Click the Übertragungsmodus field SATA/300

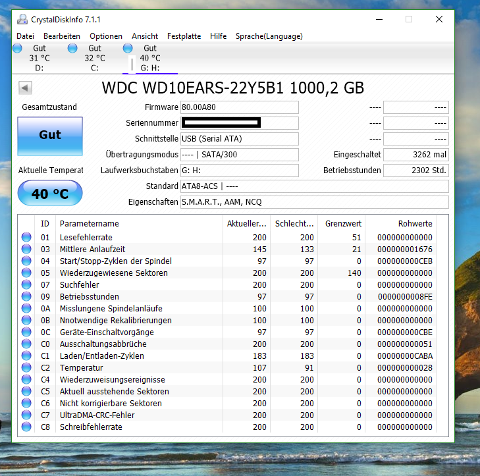tap(240, 155)
